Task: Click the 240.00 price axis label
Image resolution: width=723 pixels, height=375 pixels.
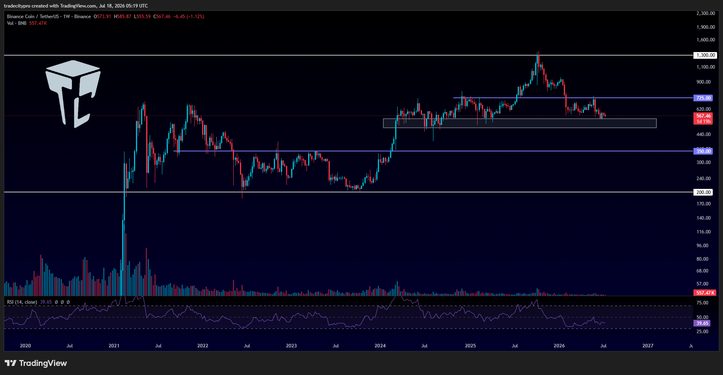Action: click(704, 179)
